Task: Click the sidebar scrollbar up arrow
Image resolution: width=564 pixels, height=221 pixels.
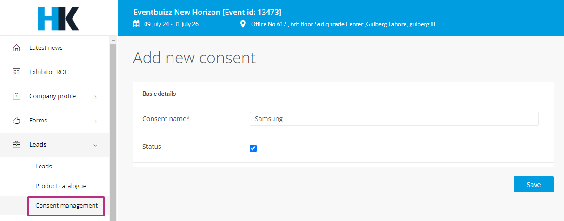Action: 113,40
